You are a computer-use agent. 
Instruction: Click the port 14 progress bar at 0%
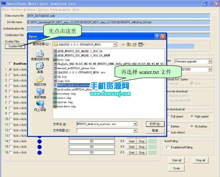point(92,141)
